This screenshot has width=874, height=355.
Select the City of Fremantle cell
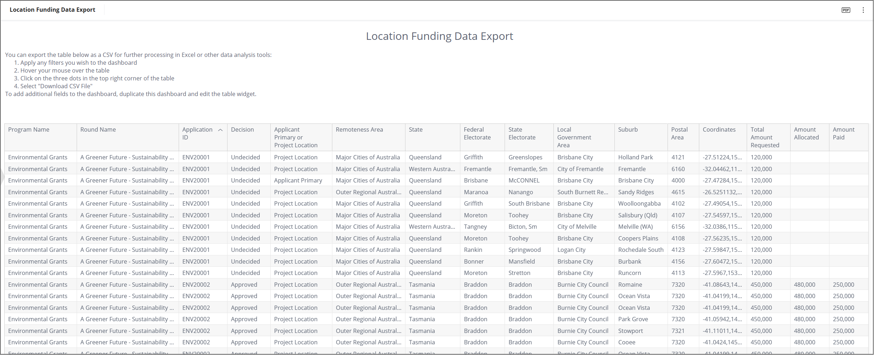coord(580,169)
